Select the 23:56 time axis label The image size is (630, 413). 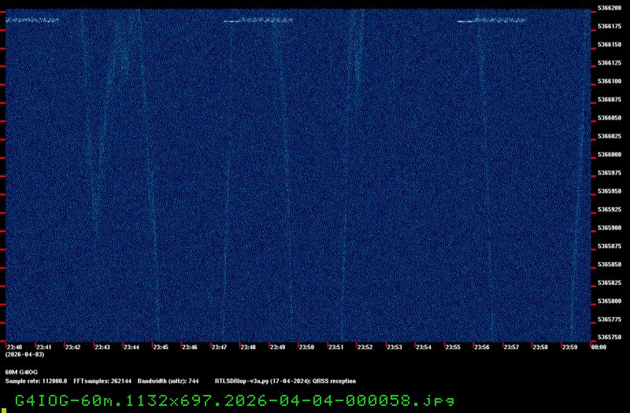pos(482,347)
